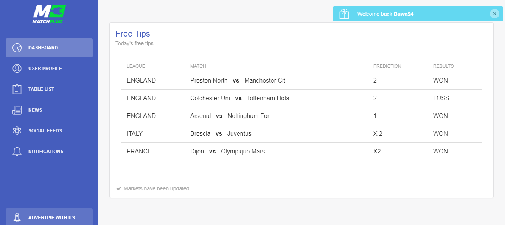
Task: Click the gift icon in welcome banner
Action: tap(344, 14)
